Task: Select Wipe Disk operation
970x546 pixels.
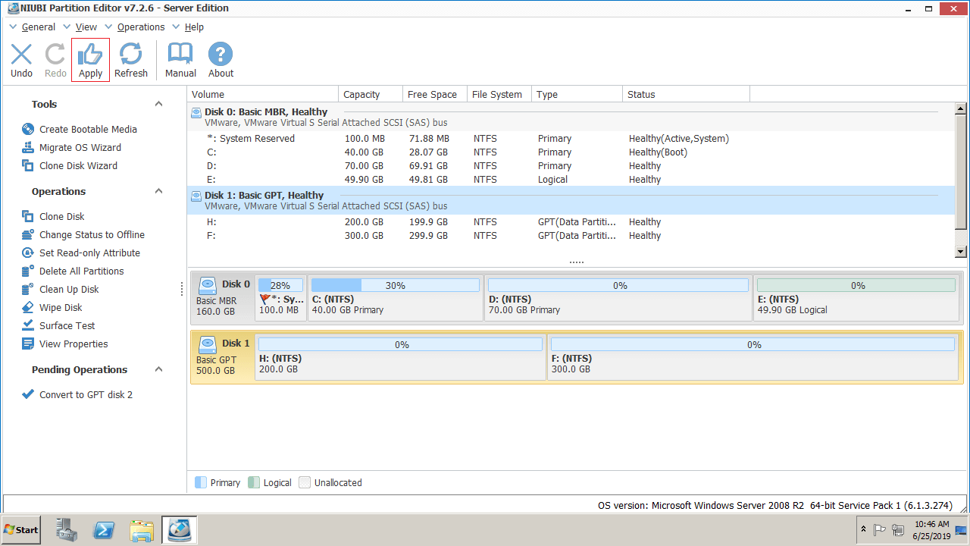Action: 61,308
